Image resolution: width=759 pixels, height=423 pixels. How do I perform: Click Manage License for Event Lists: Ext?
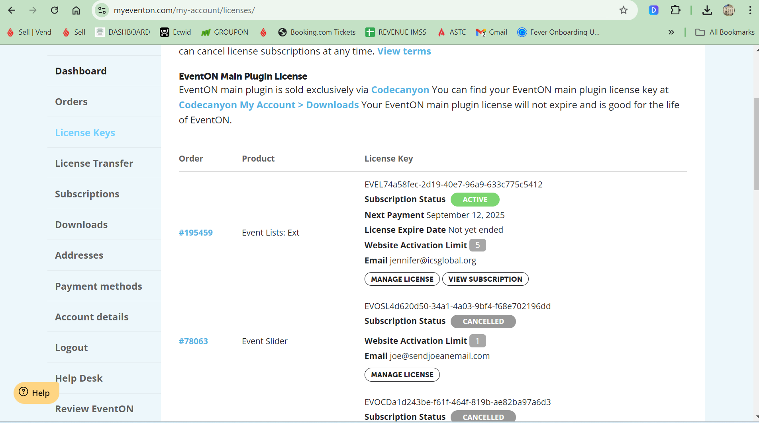click(x=402, y=279)
